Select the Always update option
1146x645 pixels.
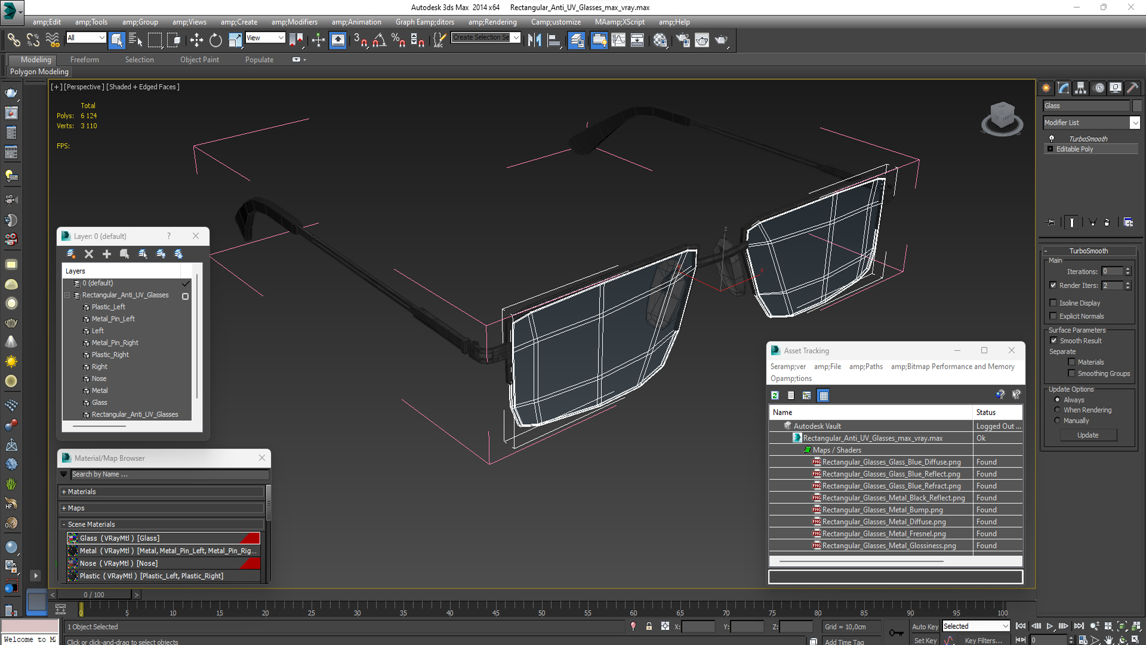point(1057,400)
